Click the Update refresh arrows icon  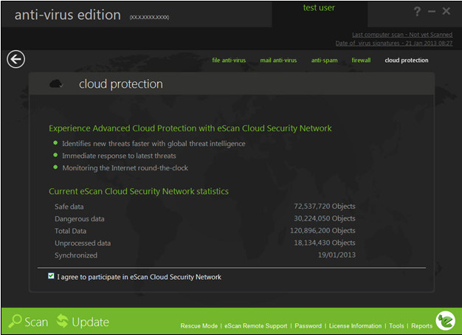[62, 321]
